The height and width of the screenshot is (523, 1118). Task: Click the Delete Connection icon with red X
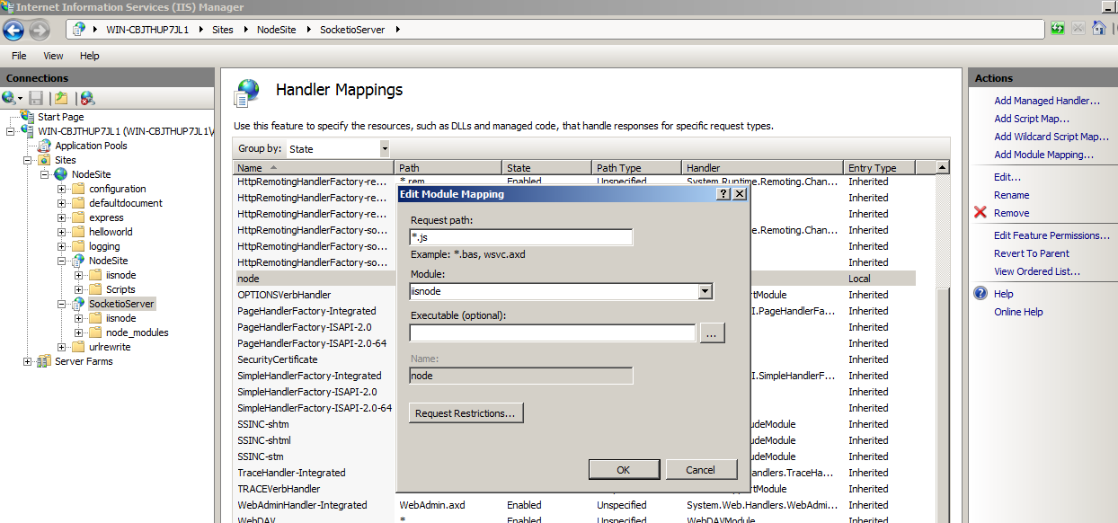click(87, 98)
